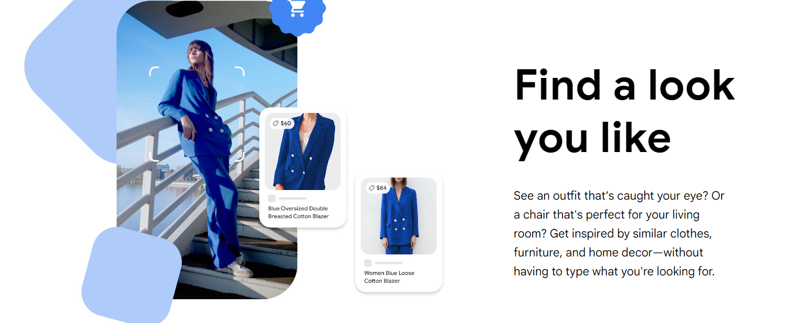
Task: Click the woman's white sneaker in photo
Action: pyautogui.click(x=238, y=267)
